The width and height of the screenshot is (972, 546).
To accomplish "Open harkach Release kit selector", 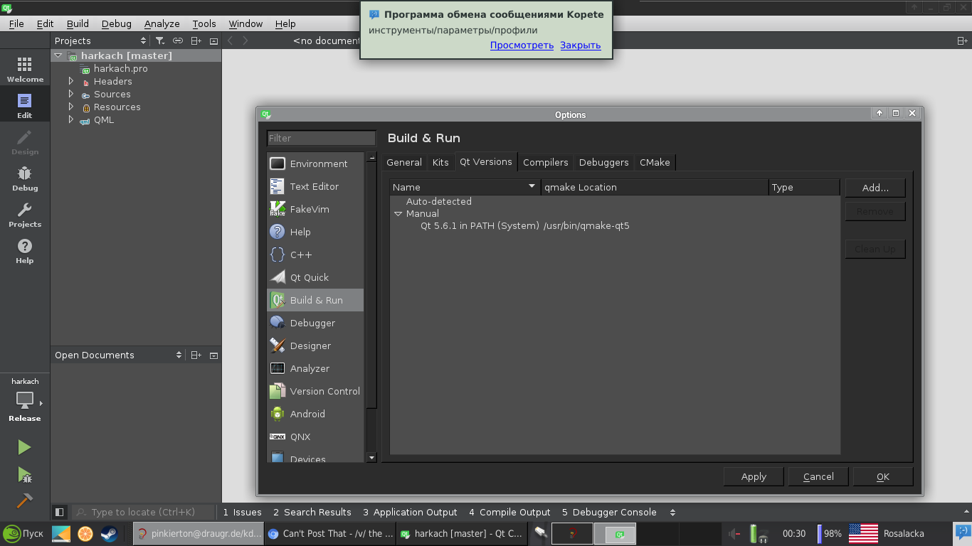I will click(x=25, y=400).
